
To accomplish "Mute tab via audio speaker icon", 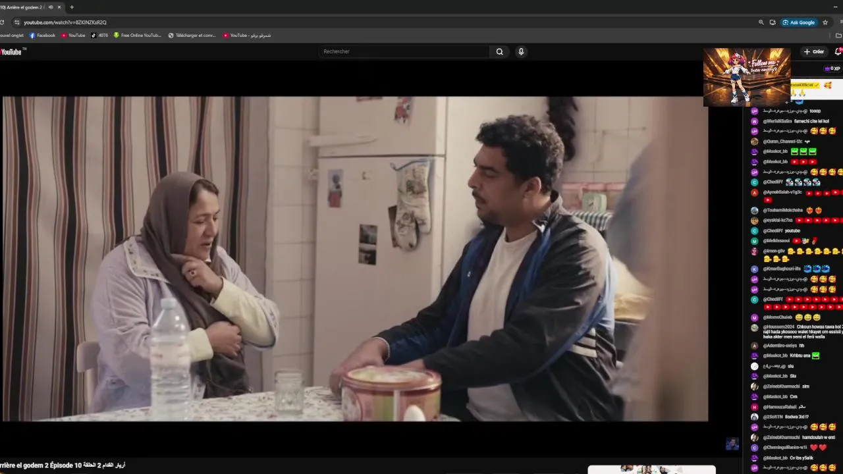I will 51,7.
